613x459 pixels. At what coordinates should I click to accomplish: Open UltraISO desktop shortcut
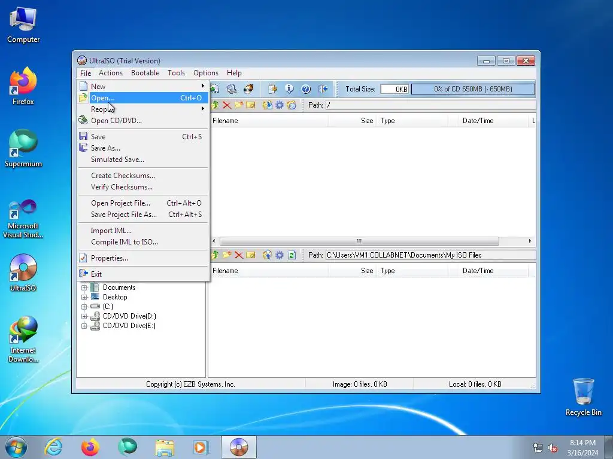coord(23,273)
